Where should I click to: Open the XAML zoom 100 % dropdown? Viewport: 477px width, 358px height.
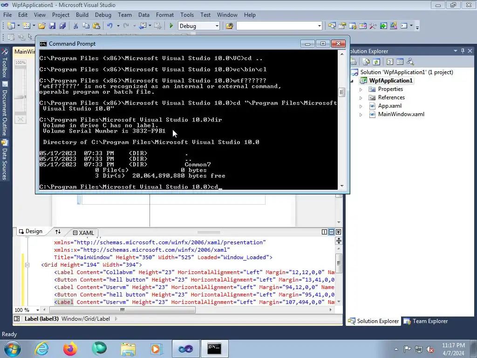(x=37, y=310)
